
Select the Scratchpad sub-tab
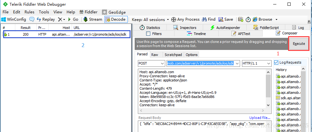pos(173,55)
